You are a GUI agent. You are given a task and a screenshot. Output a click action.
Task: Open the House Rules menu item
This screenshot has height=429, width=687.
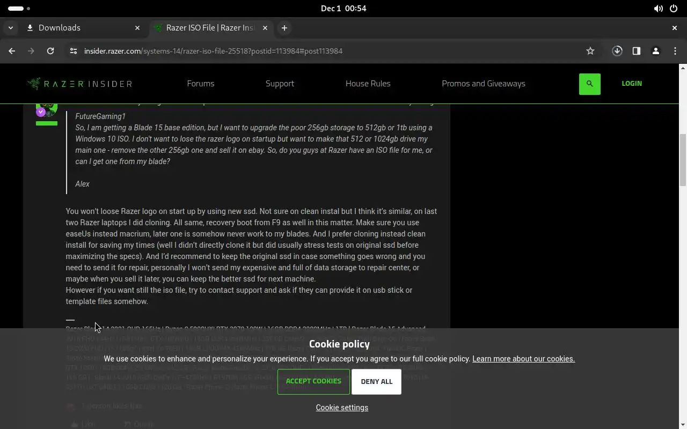coord(368,84)
